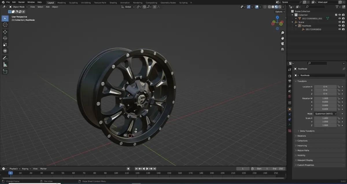Image resolution: width=347 pixels, height=184 pixels.
Task: Toggle proportional editing button
Action: [x=154, y=7]
